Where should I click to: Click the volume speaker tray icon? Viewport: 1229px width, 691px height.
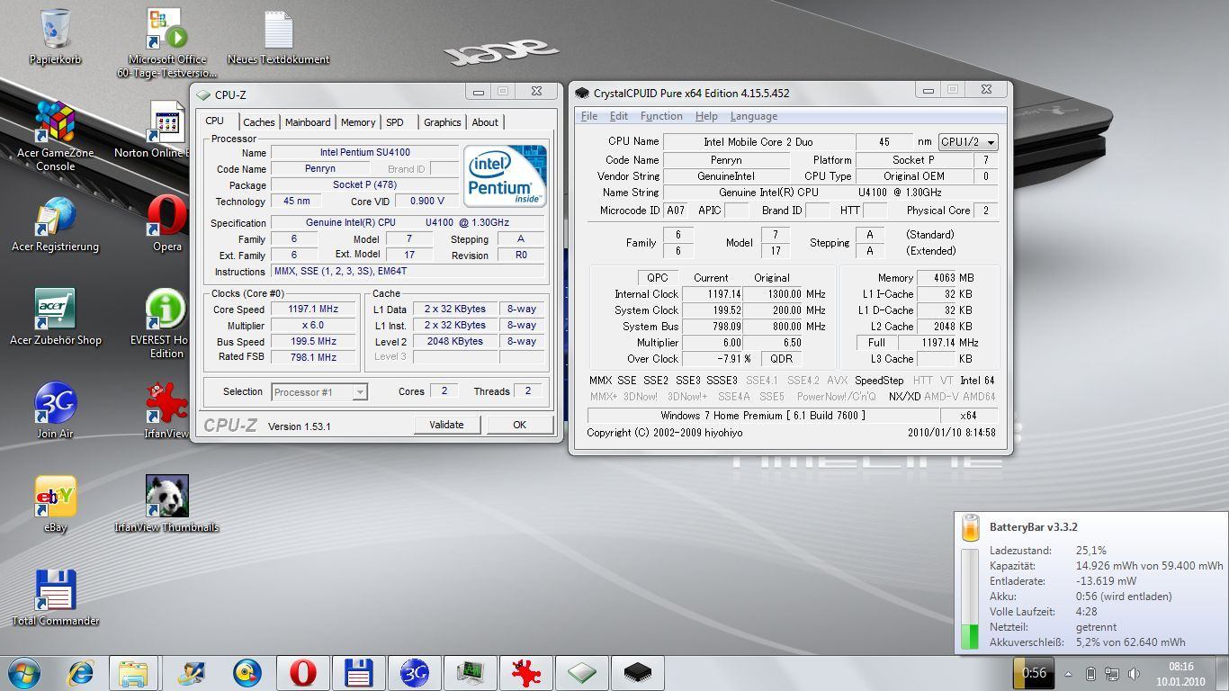pos(1135,673)
